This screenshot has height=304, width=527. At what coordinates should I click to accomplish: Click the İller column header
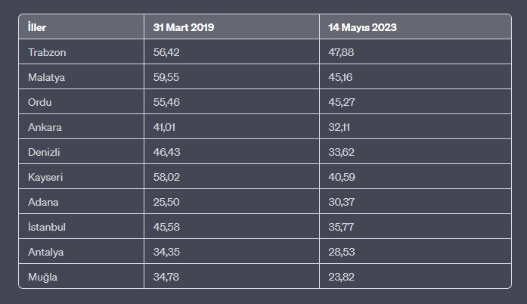click(x=37, y=27)
